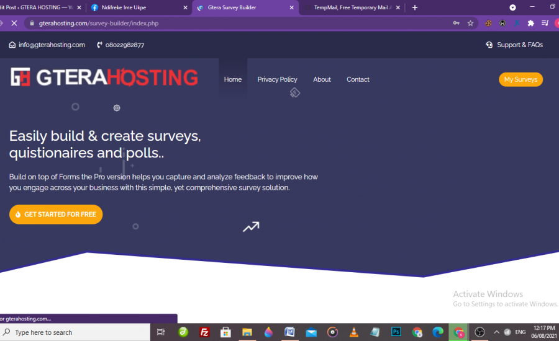This screenshot has height=341, width=559.
Task: Open the taskbar clock and date
Action: point(544,332)
